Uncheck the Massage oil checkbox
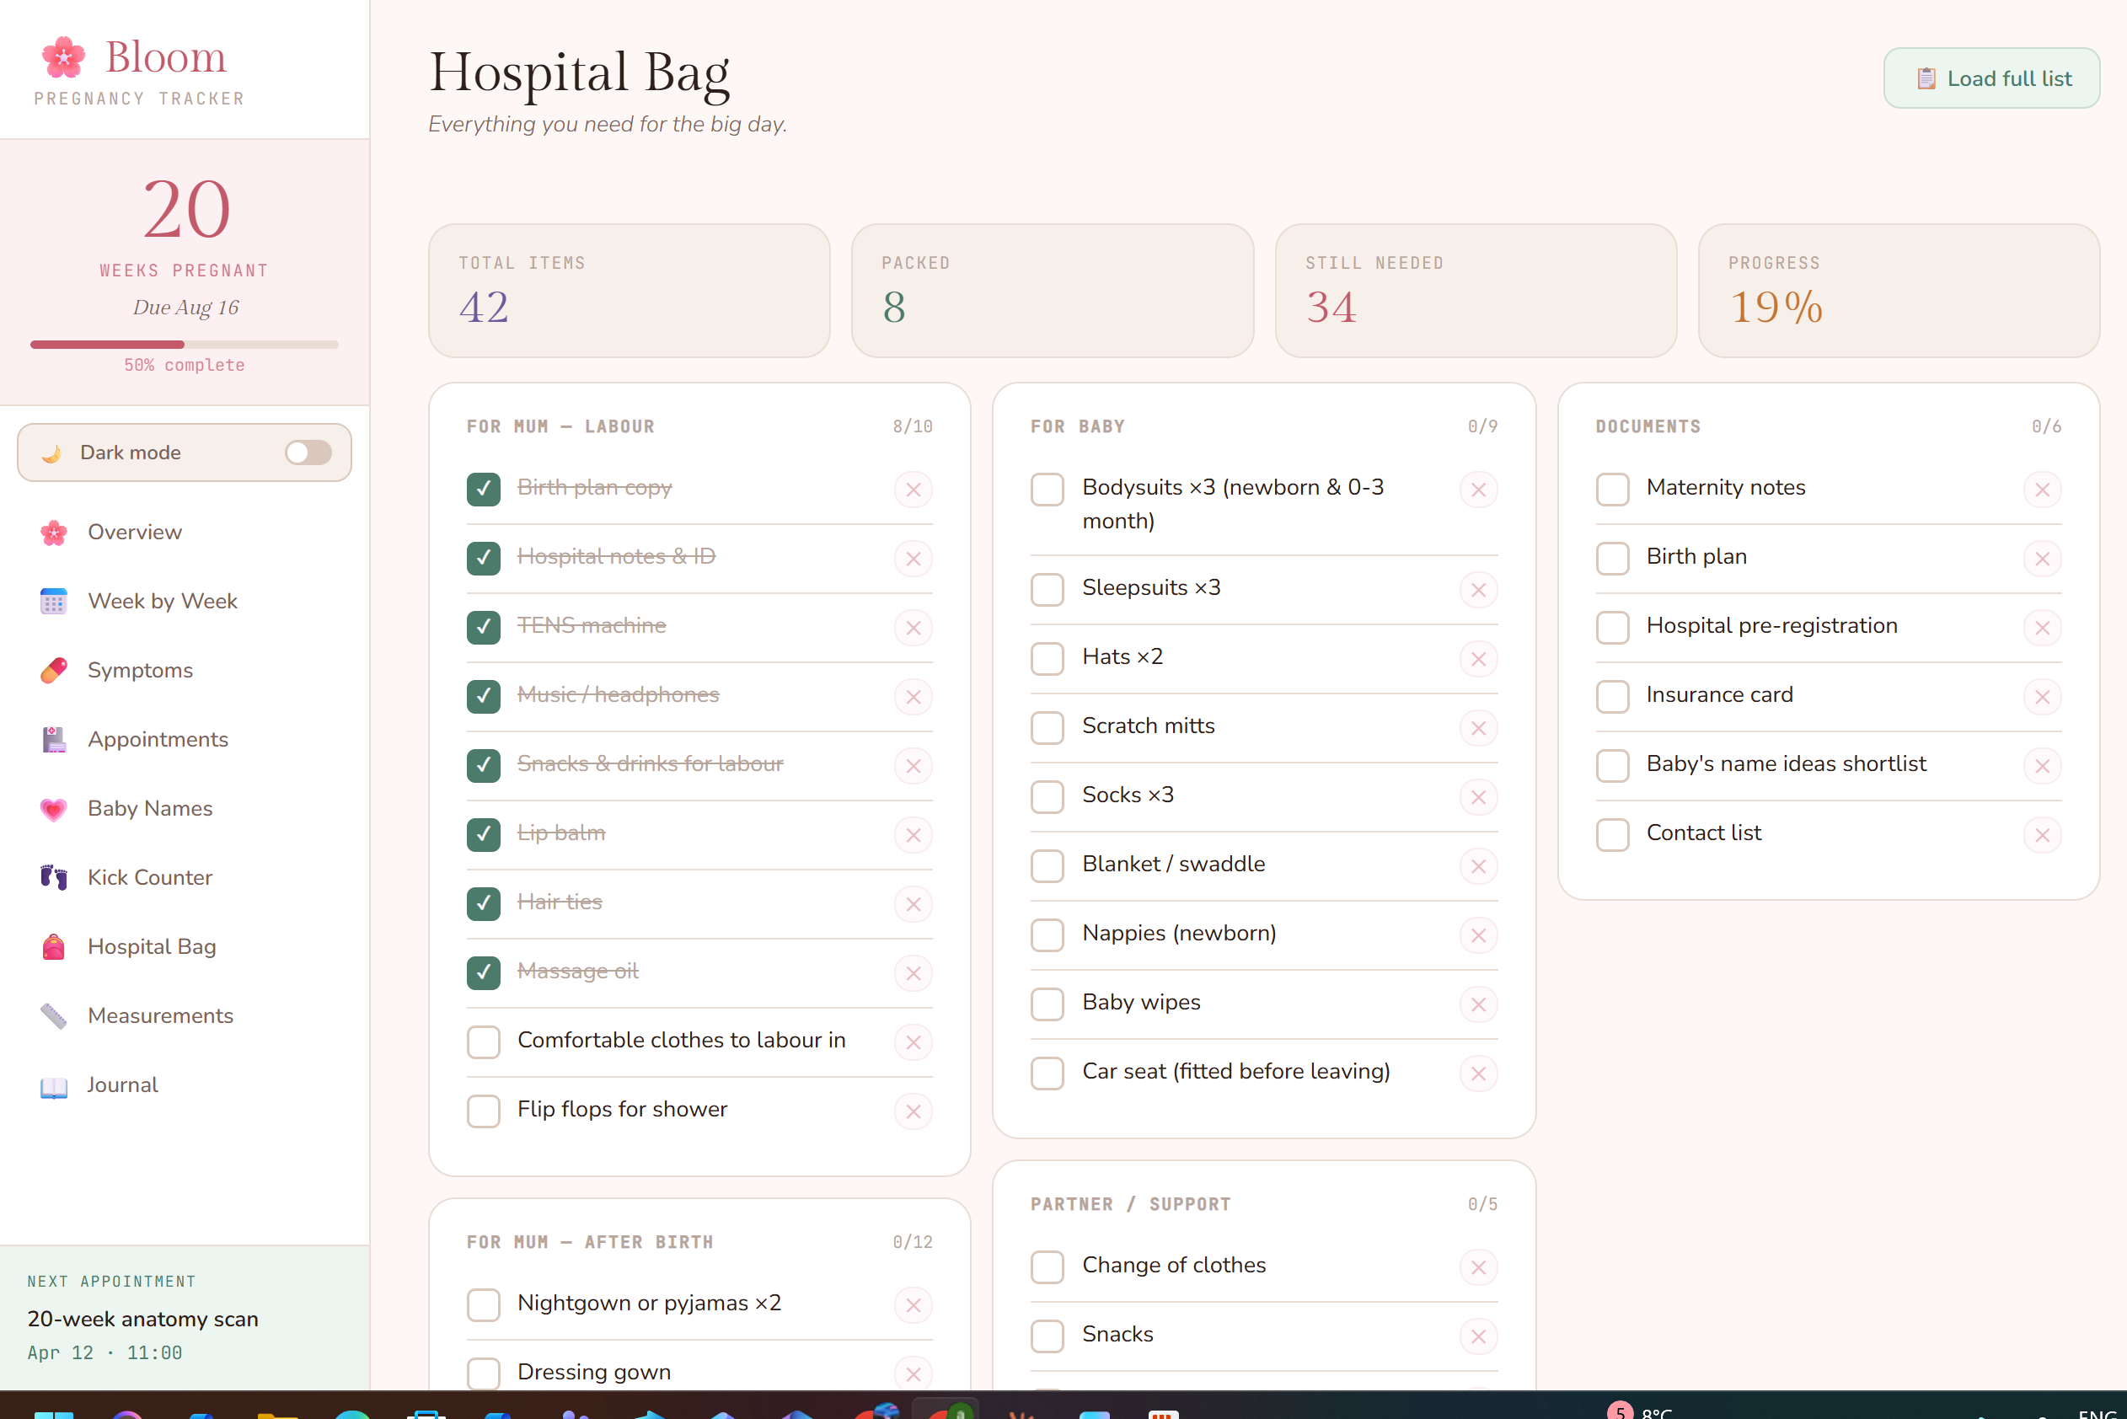 (484, 973)
